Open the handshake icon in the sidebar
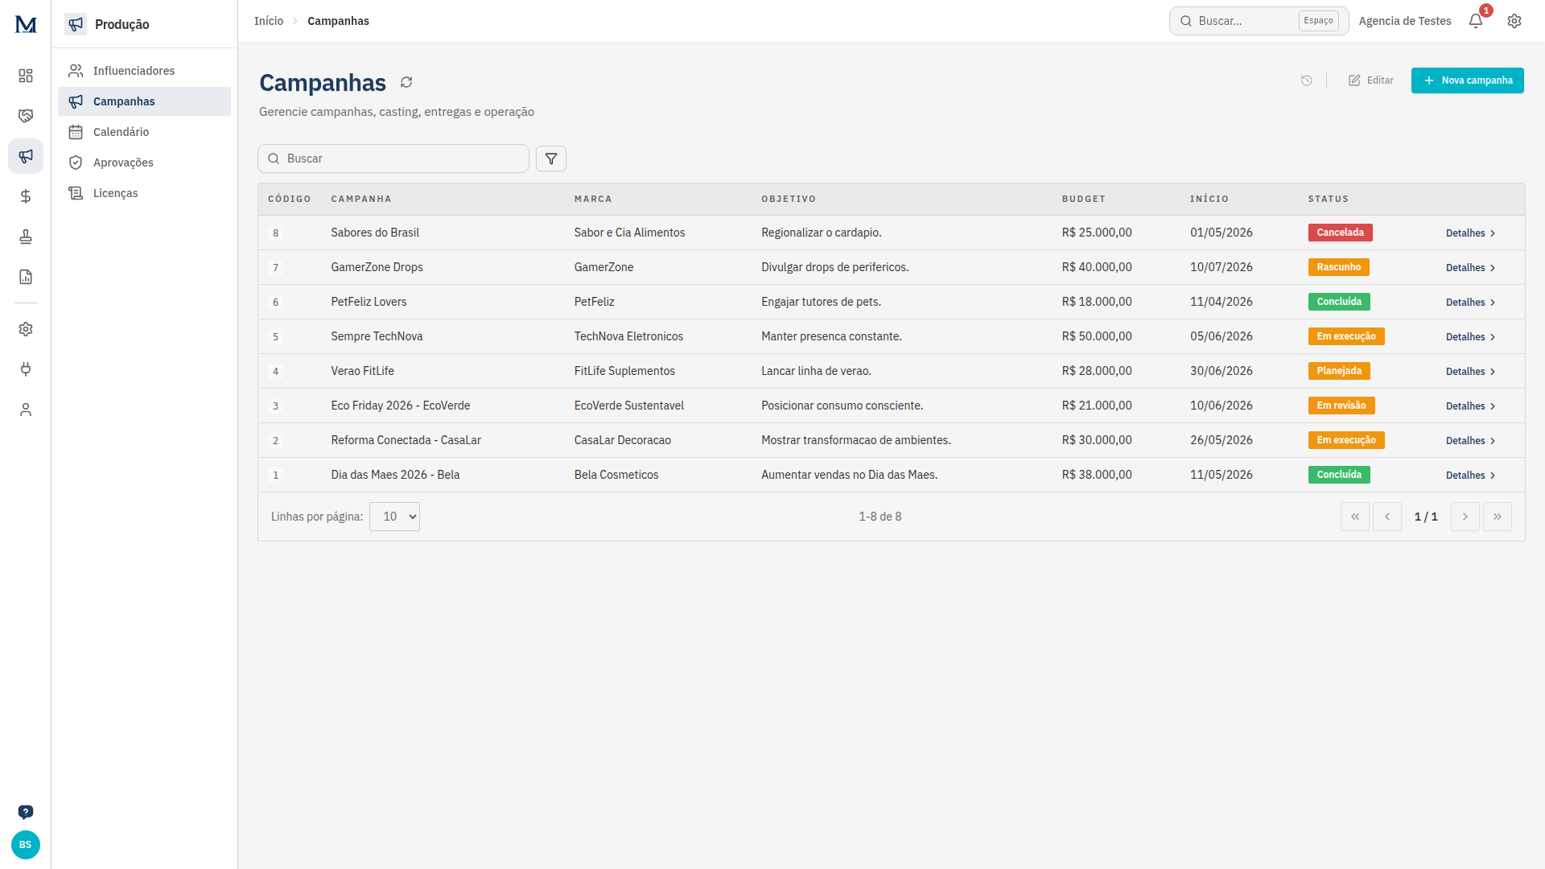 (x=26, y=116)
